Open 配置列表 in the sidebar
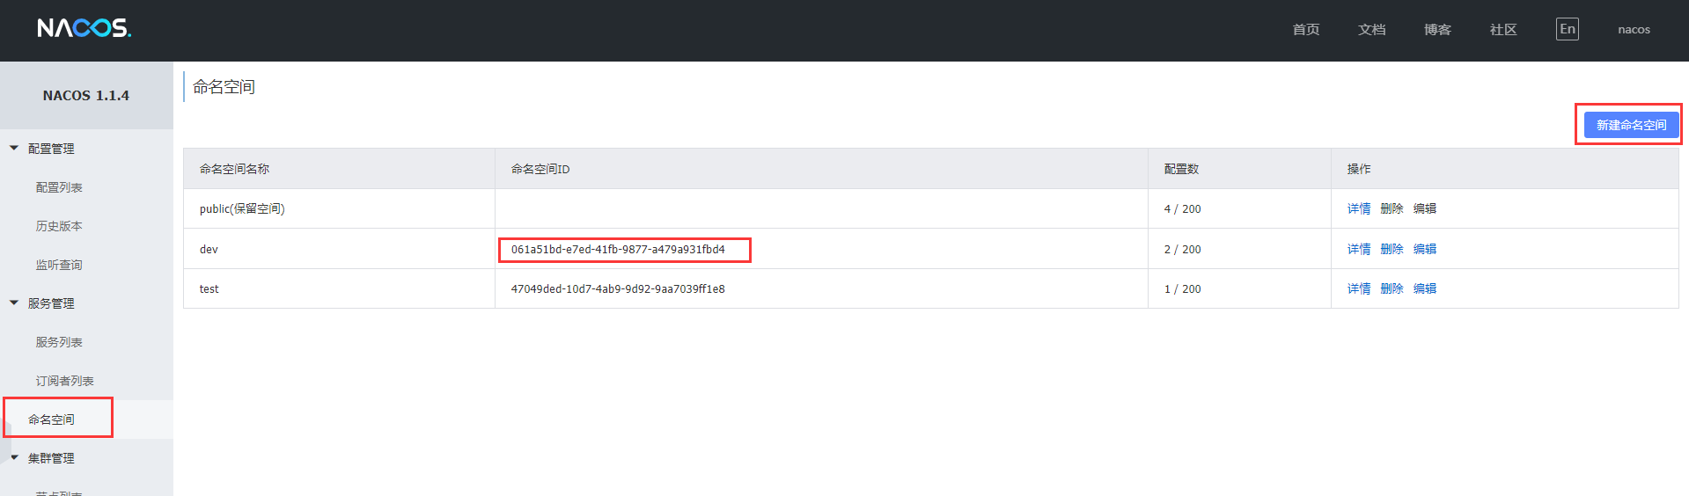This screenshot has height=496, width=1689. [x=59, y=187]
